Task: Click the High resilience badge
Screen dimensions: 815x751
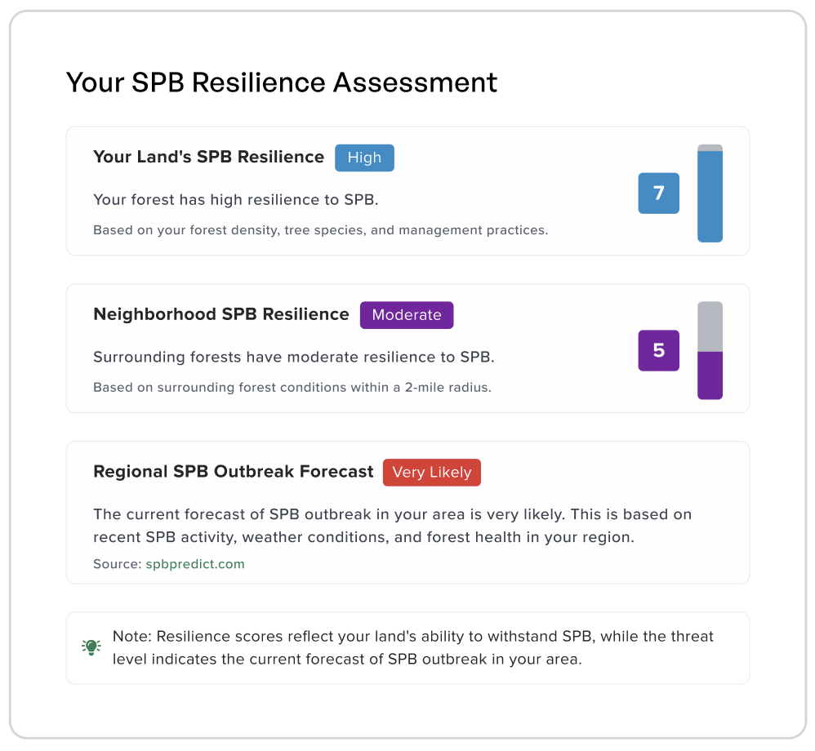Action: [364, 158]
